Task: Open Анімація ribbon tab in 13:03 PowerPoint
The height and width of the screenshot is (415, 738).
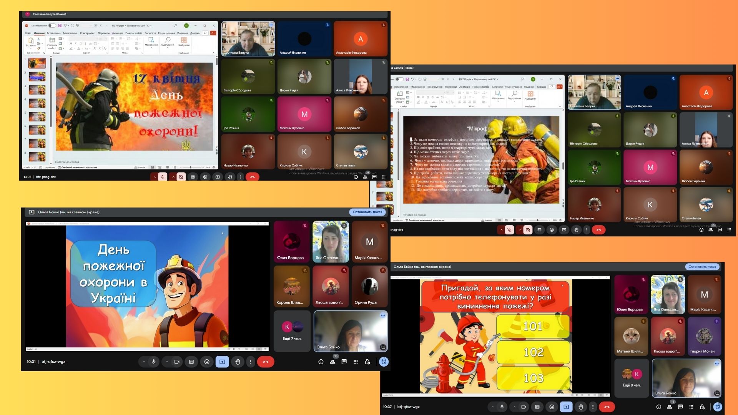Action: point(117,33)
